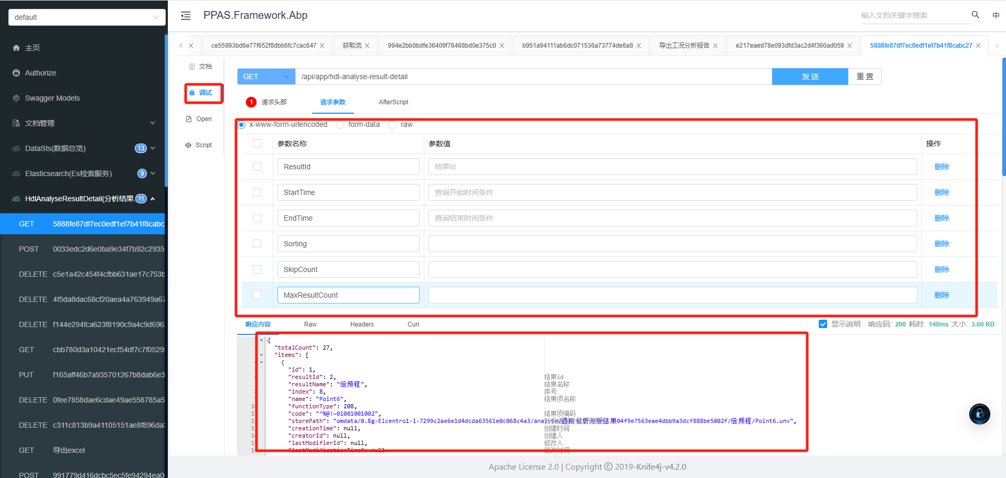Screen dimensions: 1006x478
Task: Expand the DataSts(数据总览) group
Action: (x=153, y=148)
